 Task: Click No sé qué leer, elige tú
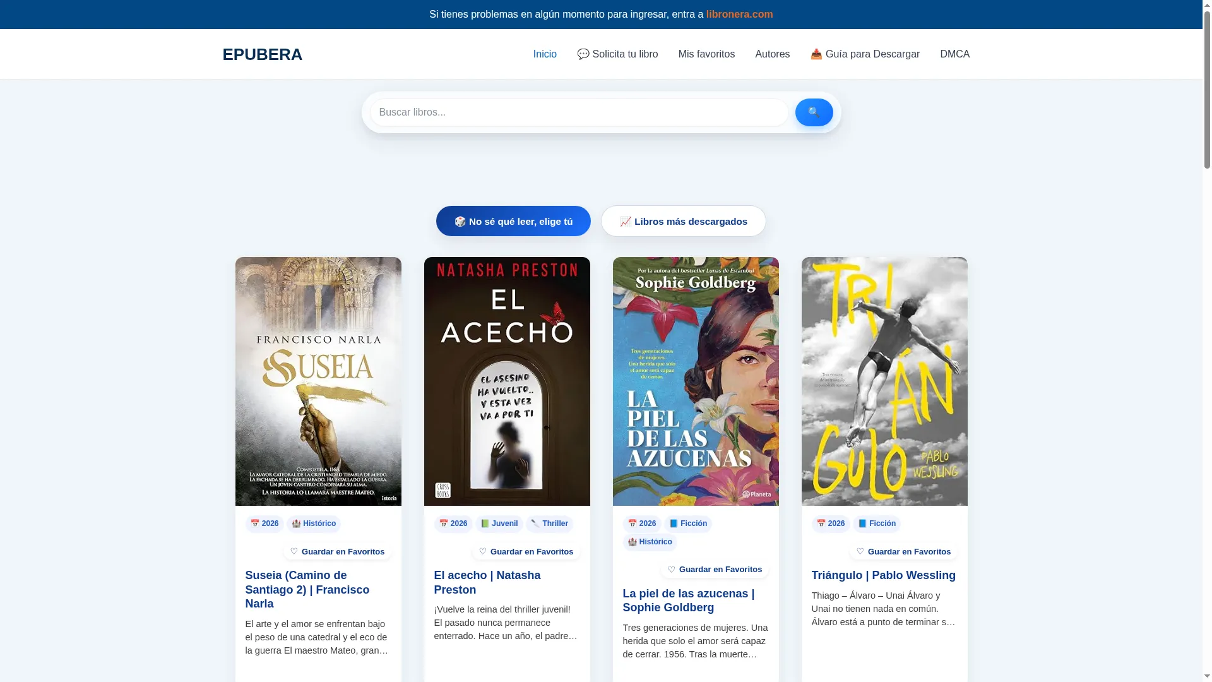pyautogui.click(x=513, y=221)
